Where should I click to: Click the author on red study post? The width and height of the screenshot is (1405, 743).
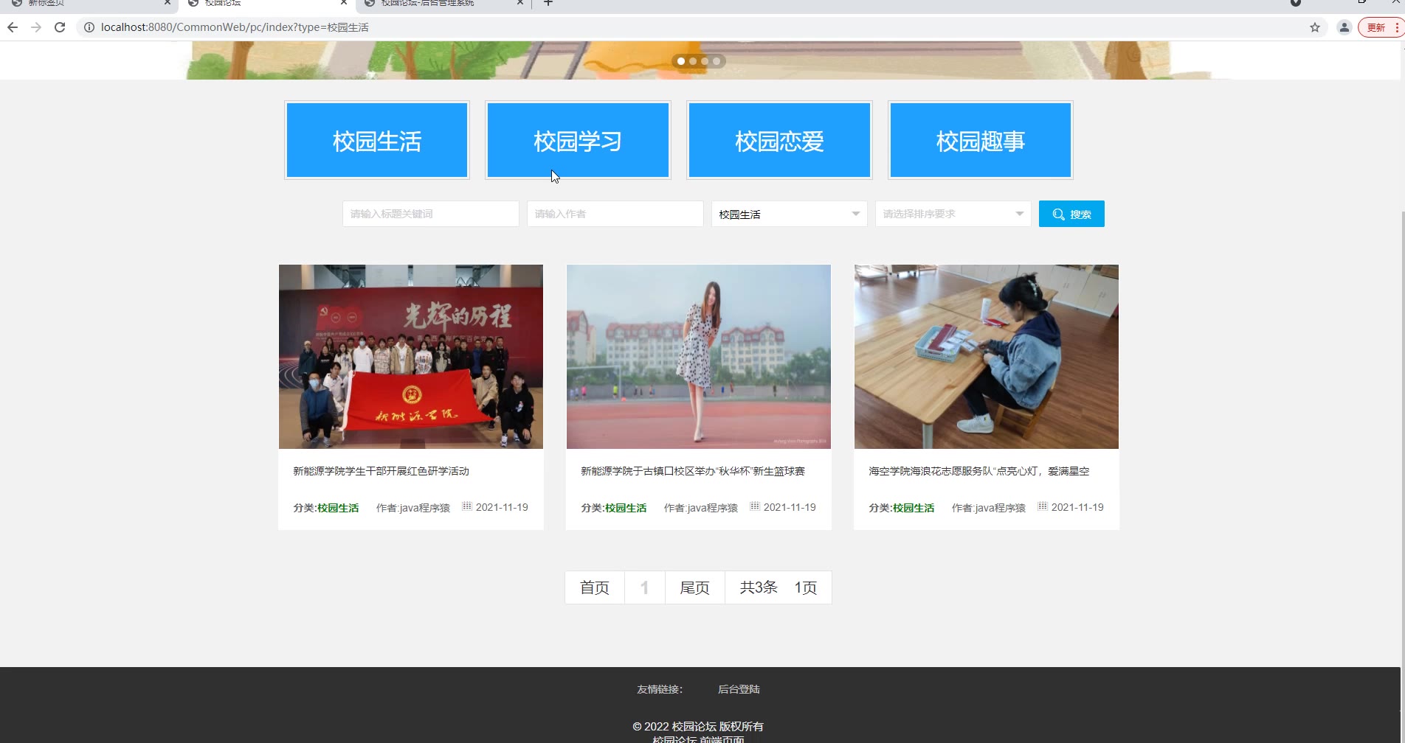(413, 508)
